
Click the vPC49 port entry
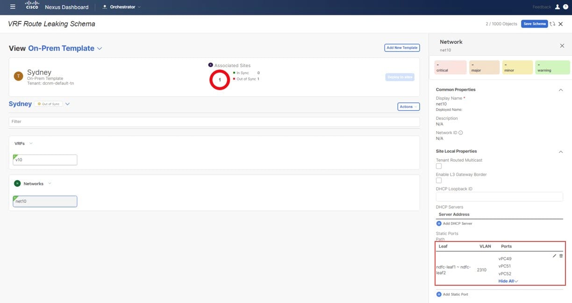click(505, 259)
